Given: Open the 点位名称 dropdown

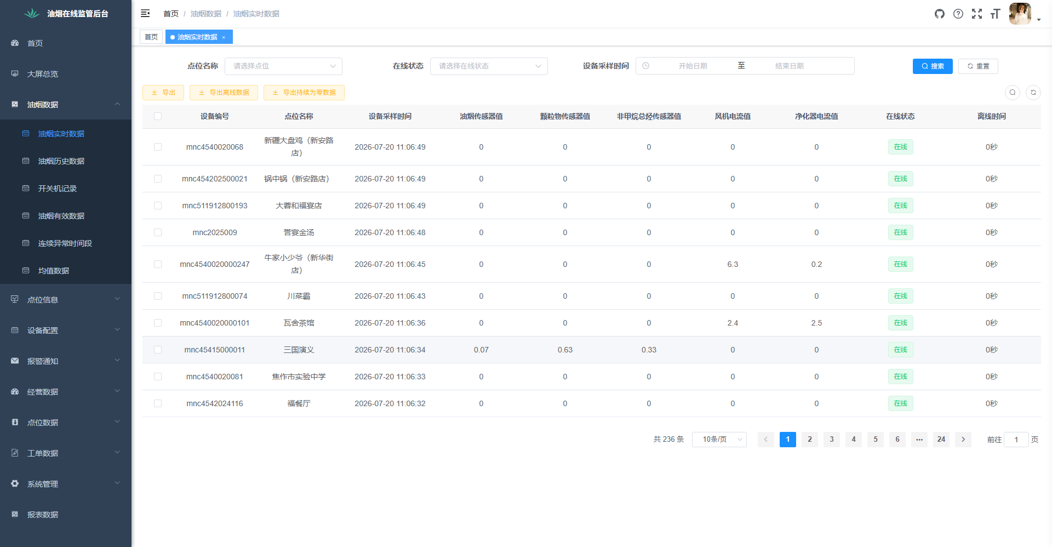Looking at the screenshot, I should [283, 66].
